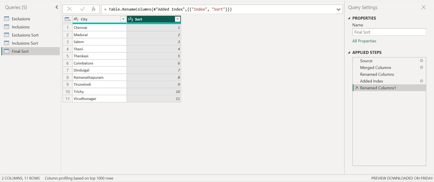The image size is (434, 182).
Task: Open settings gear for the Source step
Action: pos(422,61)
